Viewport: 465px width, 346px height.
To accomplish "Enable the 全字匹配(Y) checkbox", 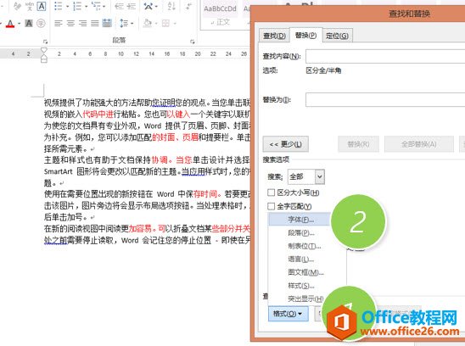I will pos(271,206).
